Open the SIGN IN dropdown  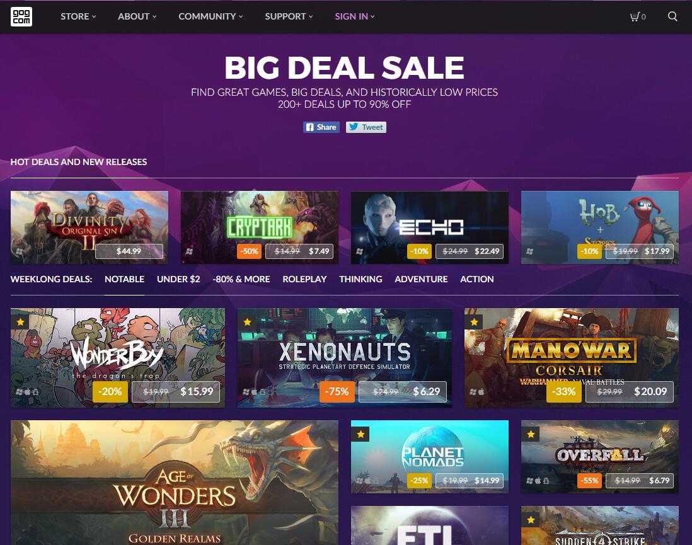(354, 16)
